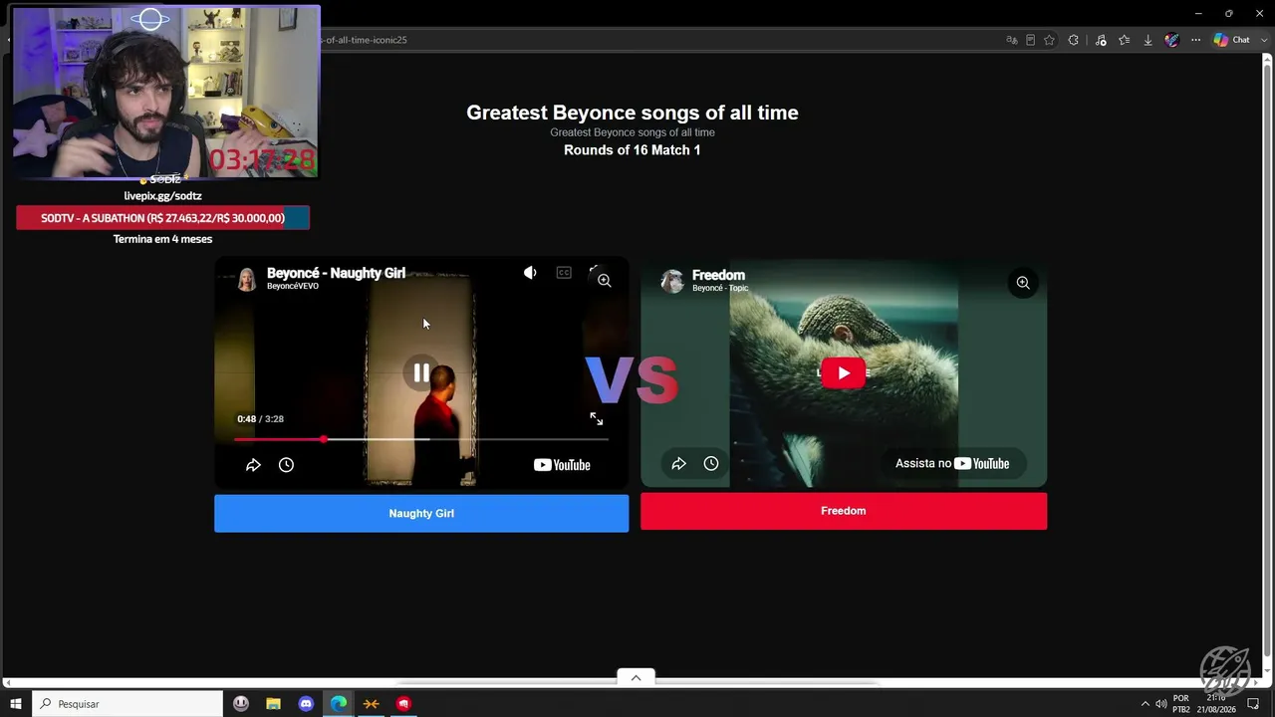The height and width of the screenshot is (717, 1275).
Task: Open File Explorer from the taskbar
Action: pyautogui.click(x=273, y=704)
